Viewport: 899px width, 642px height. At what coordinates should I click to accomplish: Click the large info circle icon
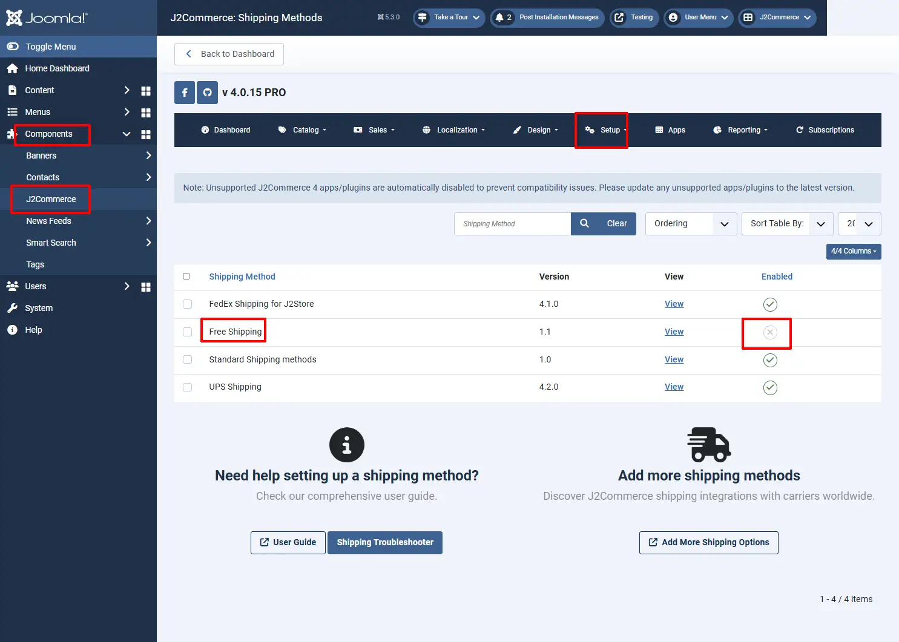347,445
